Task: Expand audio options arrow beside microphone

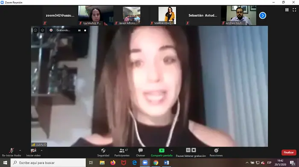Action: point(20,150)
